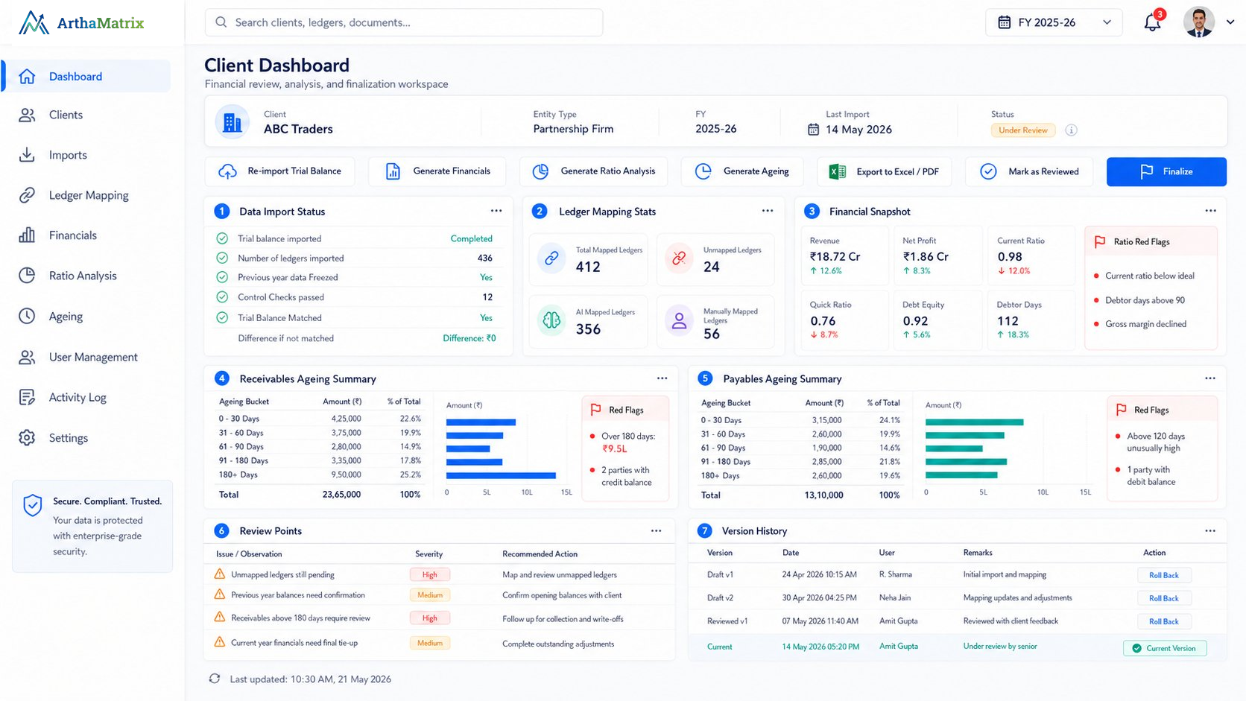
Task: Click Generate Ageing button
Action: click(x=742, y=171)
